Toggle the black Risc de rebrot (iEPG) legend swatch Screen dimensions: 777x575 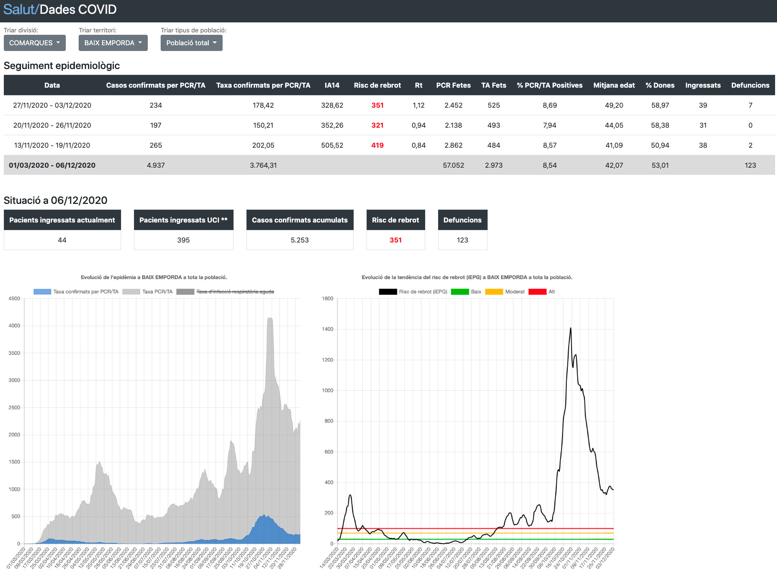(388, 292)
